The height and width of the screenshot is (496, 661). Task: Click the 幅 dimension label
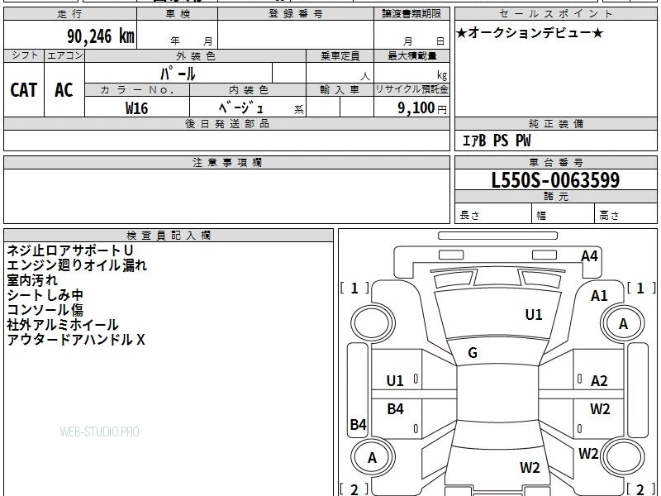tap(541, 216)
